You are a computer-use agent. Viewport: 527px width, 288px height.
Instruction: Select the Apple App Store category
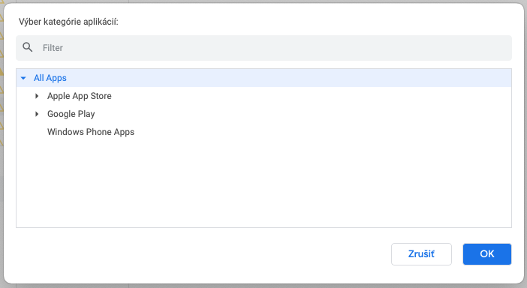[x=80, y=96]
